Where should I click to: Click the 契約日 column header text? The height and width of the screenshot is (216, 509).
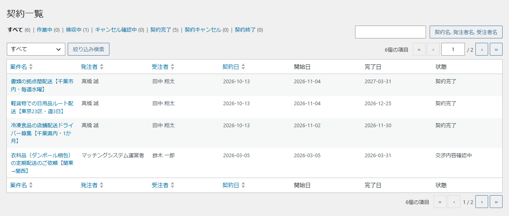click(x=231, y=66)
